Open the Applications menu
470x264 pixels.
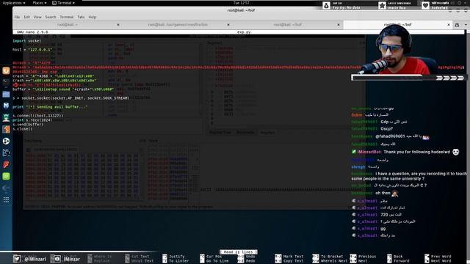(x=14, y=3)
